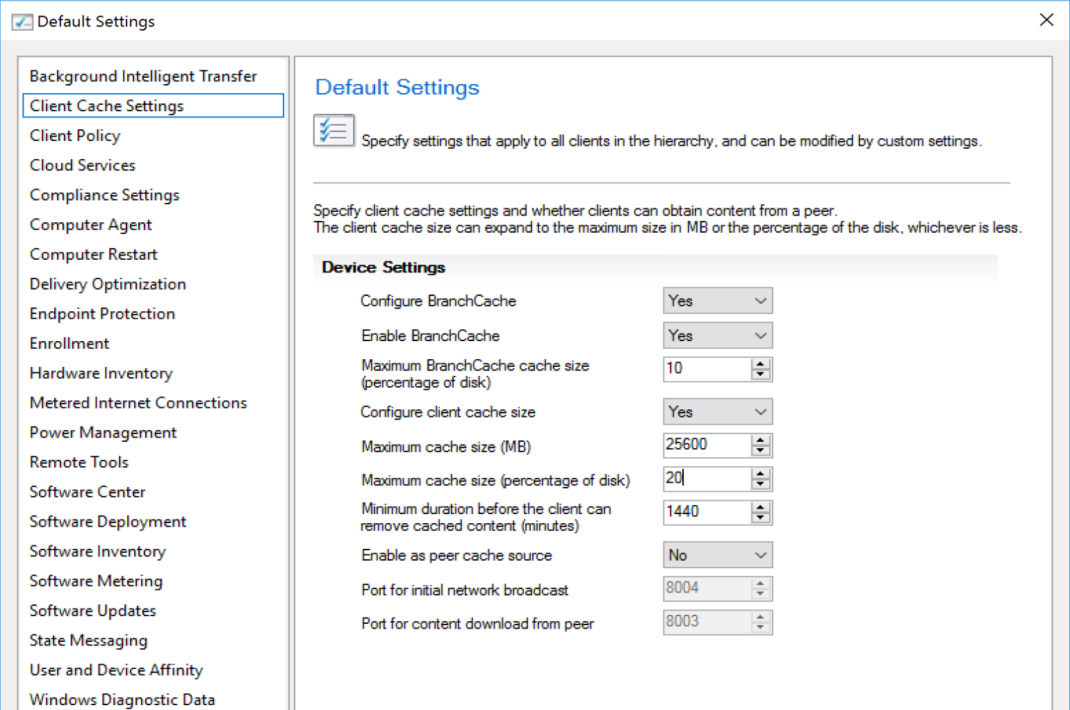Screen dimensions: 1070x710
Task: Close the Default Settings dialog
Action: pos(1046,20)
